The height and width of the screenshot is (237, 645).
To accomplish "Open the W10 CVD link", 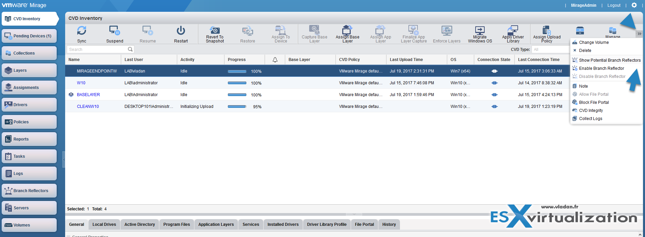I will 81,83.
